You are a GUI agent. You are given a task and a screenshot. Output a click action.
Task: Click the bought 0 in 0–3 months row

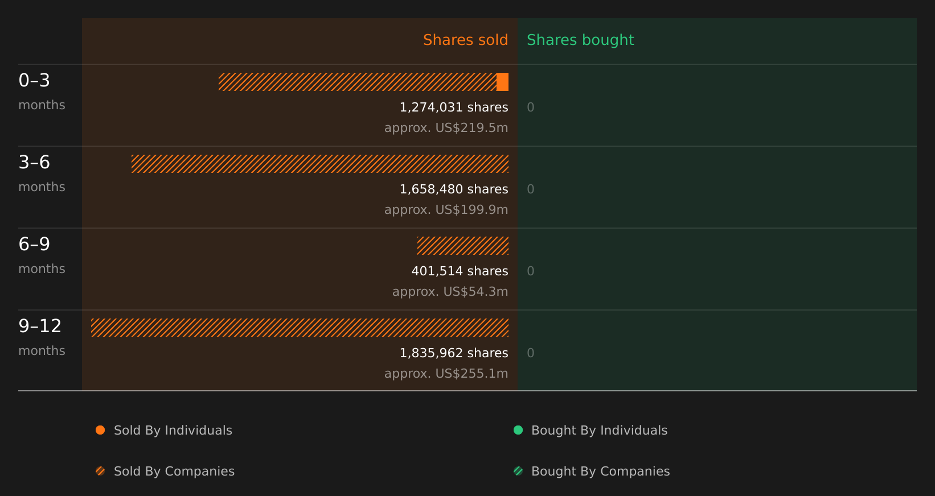click(x=531, y=108)
